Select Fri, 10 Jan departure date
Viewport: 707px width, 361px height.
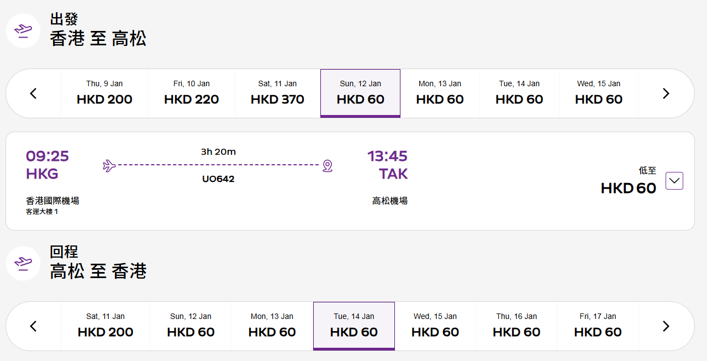[x=191, y=93]
